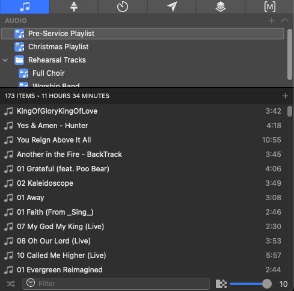Click the track list scrollbar thumb
294x291 pixels.
[290, 111]
